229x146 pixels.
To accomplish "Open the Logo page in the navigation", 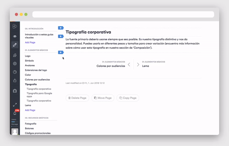I will (x=27, y=56).
